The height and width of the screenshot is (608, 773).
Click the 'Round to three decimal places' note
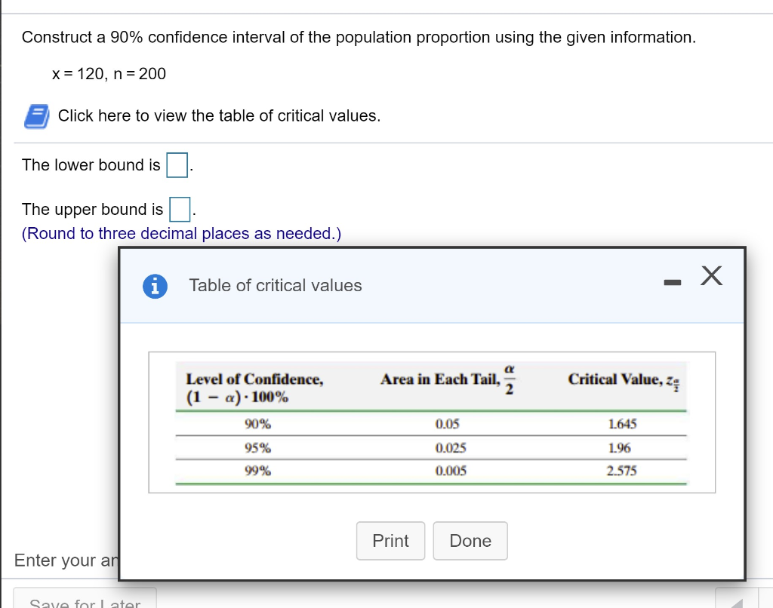(x=181, y=234)
